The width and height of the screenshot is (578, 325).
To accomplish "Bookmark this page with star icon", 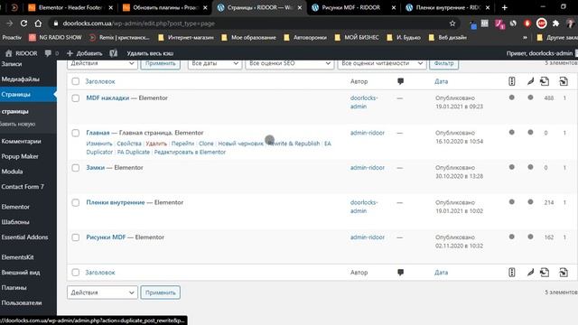I will 452,23.
